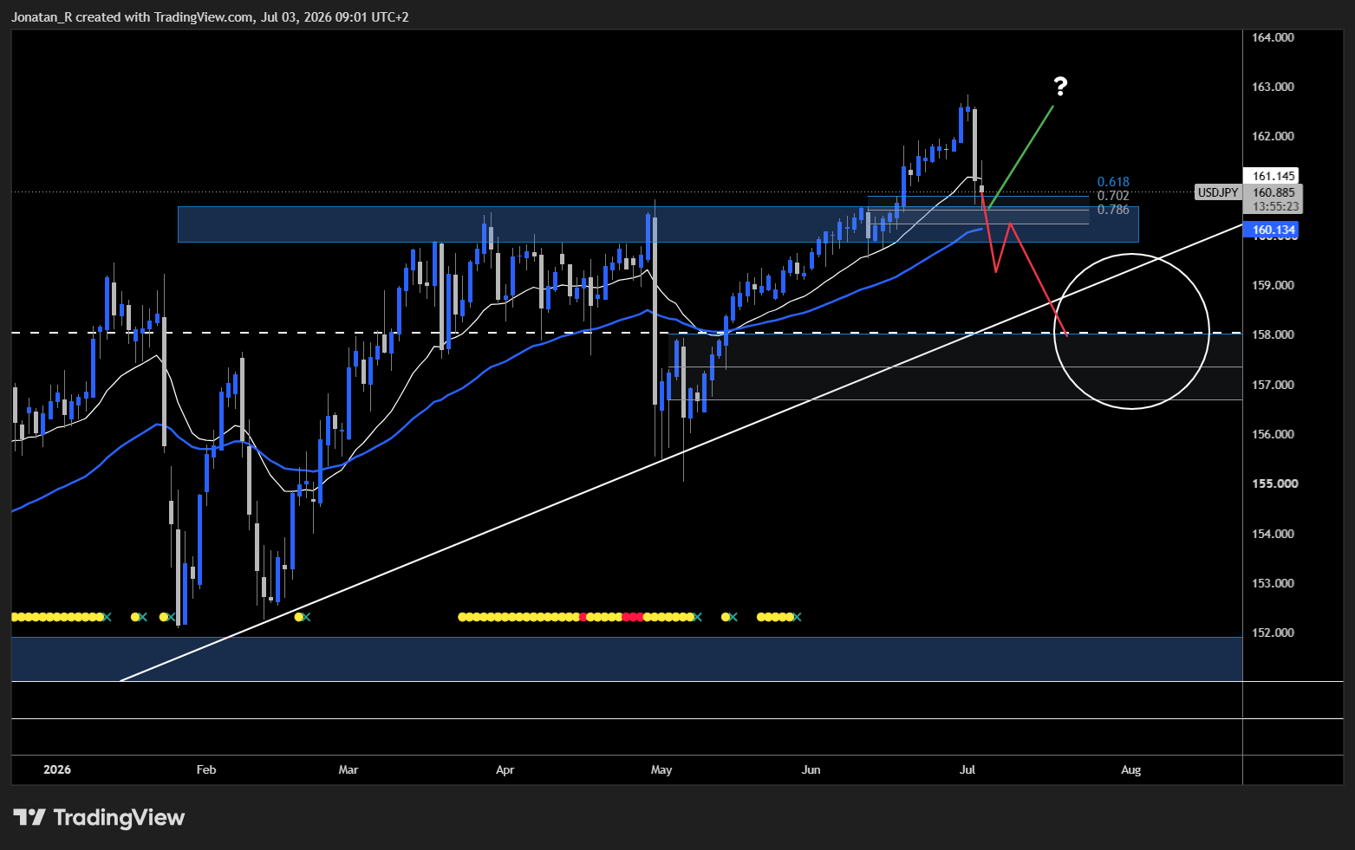Click the Jonatan_R created with TradingView.com header
Image resolution: width=1355 pixels, height=850 pixels.
tap(210, 16)
